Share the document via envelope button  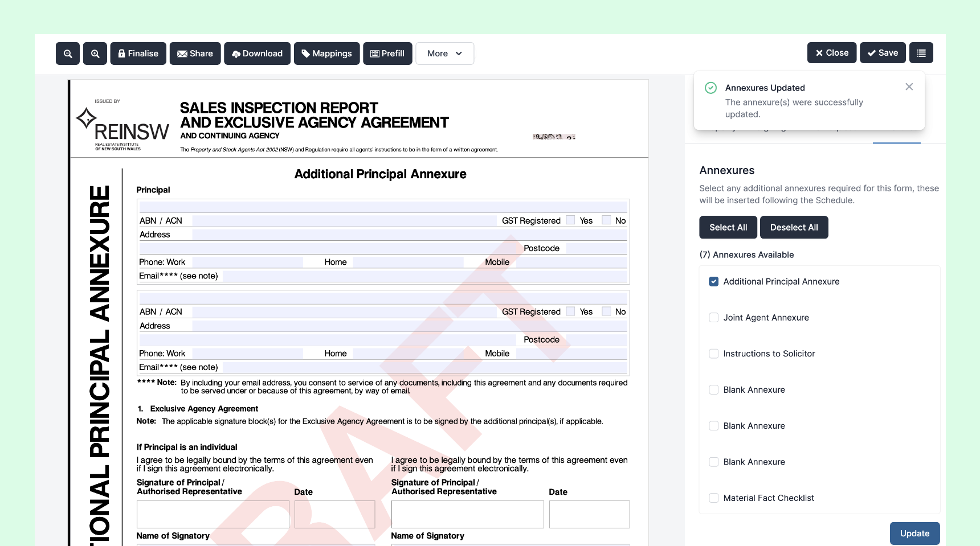pyautogui.click(x=195, y=54)
